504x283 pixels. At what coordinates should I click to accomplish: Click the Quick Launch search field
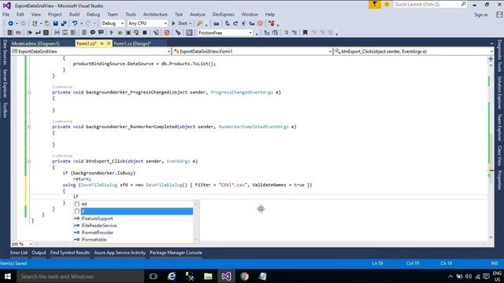tap(429, 5)
